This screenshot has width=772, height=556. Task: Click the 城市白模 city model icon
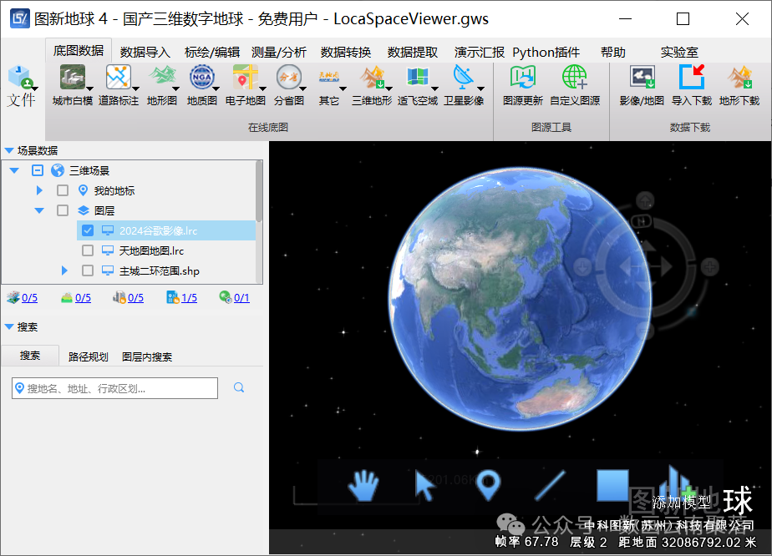point(73,78)
